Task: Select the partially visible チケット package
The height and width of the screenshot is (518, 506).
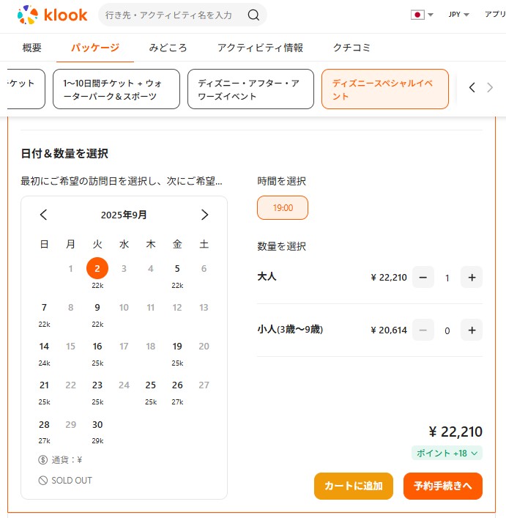Action: [26, 89]
